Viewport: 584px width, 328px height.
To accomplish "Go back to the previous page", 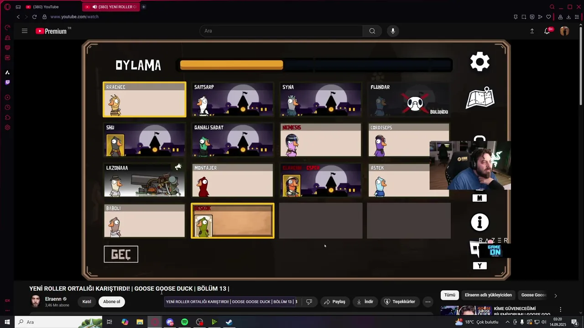I will 18,17.
